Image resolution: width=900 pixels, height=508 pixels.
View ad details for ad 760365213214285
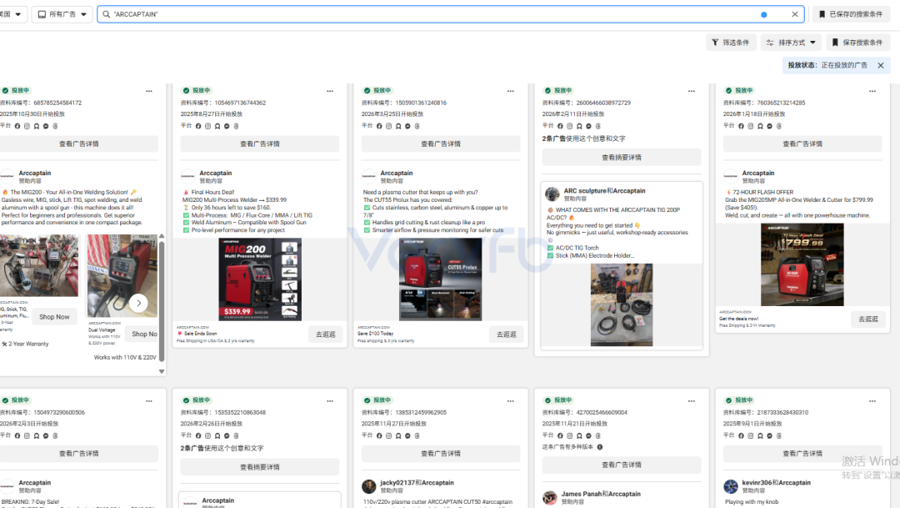(802, 143)
